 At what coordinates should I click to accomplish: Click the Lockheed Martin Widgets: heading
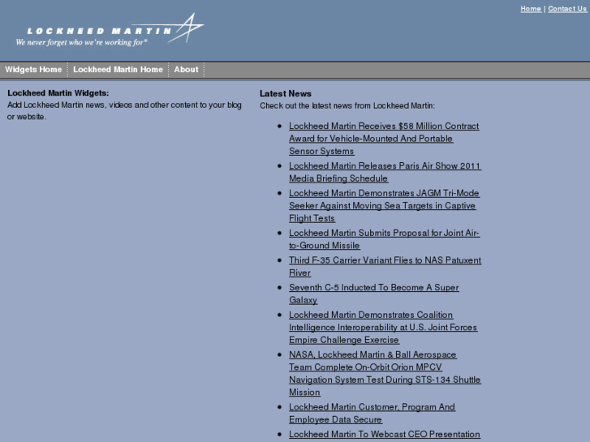[58, 93]
